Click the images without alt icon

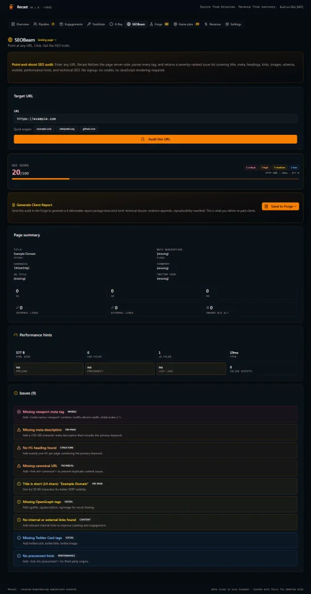coord(208,308)
